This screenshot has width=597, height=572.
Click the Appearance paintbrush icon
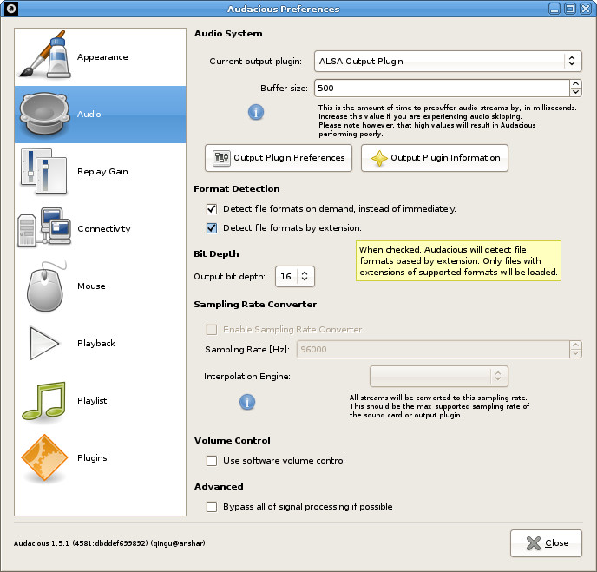(45, 54)
